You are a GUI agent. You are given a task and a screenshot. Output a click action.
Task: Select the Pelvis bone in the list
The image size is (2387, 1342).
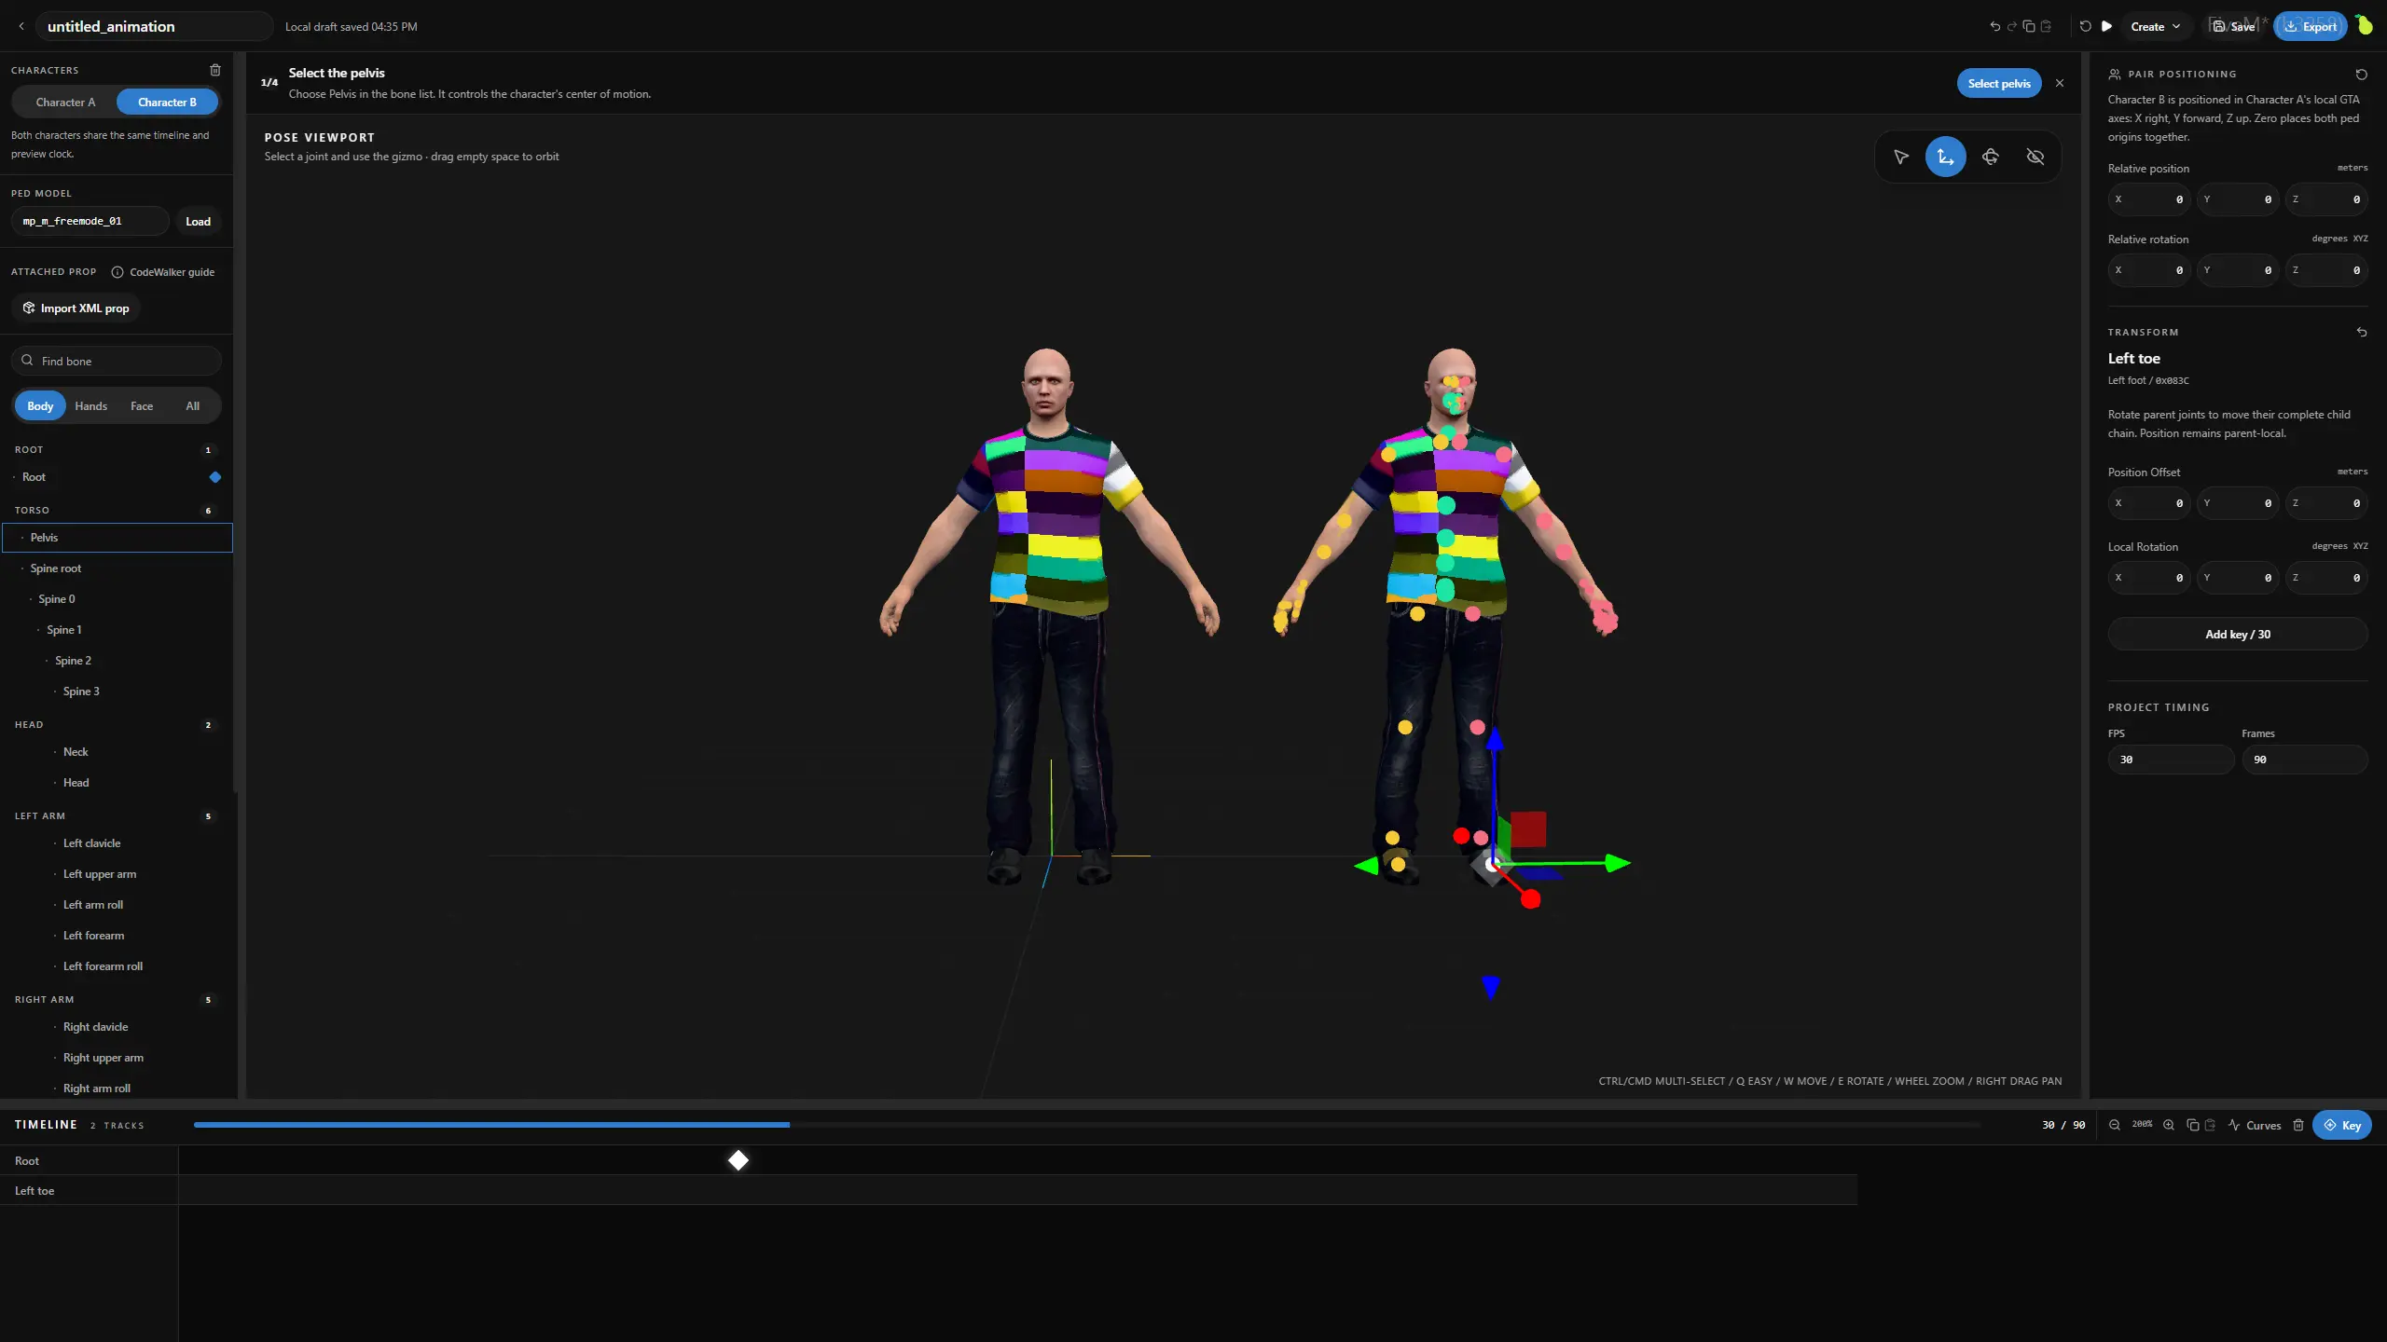point(117,538)
